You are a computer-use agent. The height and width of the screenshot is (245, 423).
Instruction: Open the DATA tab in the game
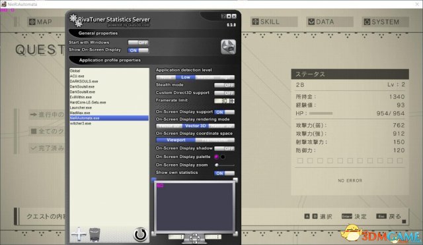(330, 22)
